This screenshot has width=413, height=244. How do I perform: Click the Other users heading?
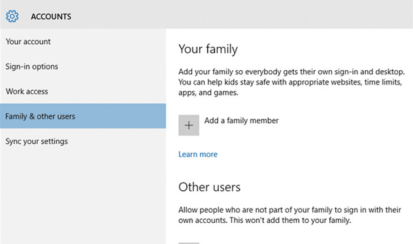209,187
